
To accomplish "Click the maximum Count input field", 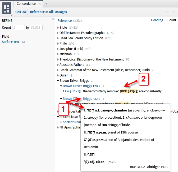I will [x=36, y=28].
